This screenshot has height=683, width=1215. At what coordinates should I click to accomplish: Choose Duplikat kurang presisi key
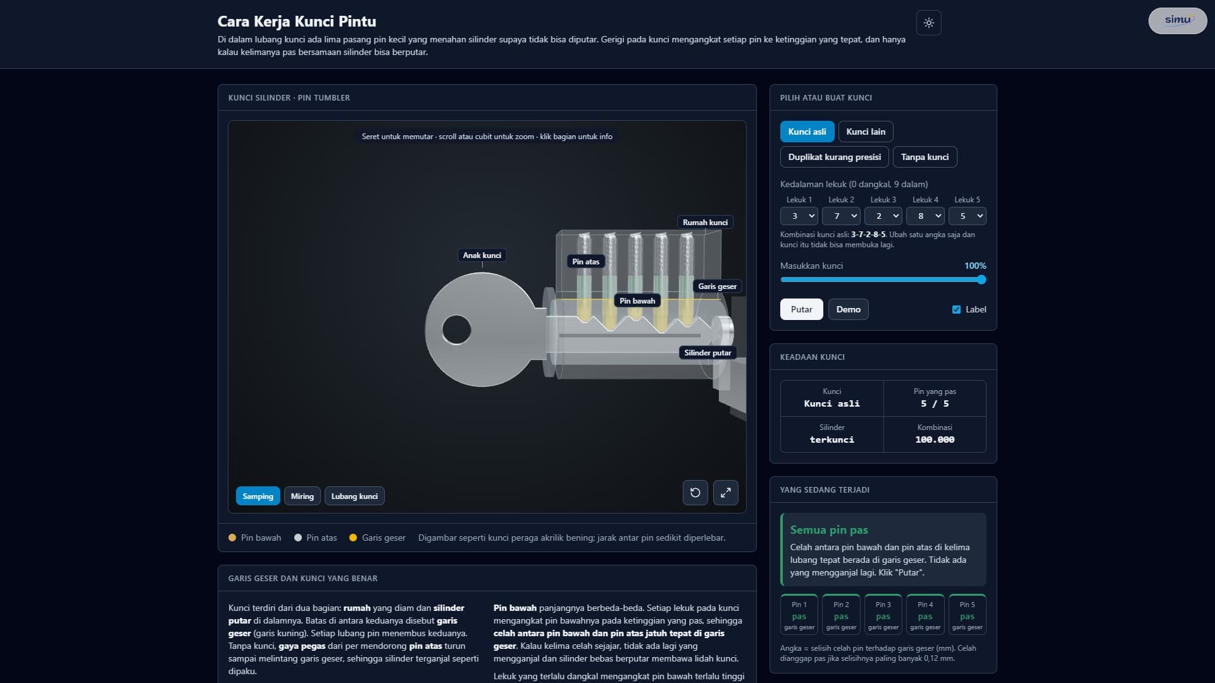click(834, 157)
